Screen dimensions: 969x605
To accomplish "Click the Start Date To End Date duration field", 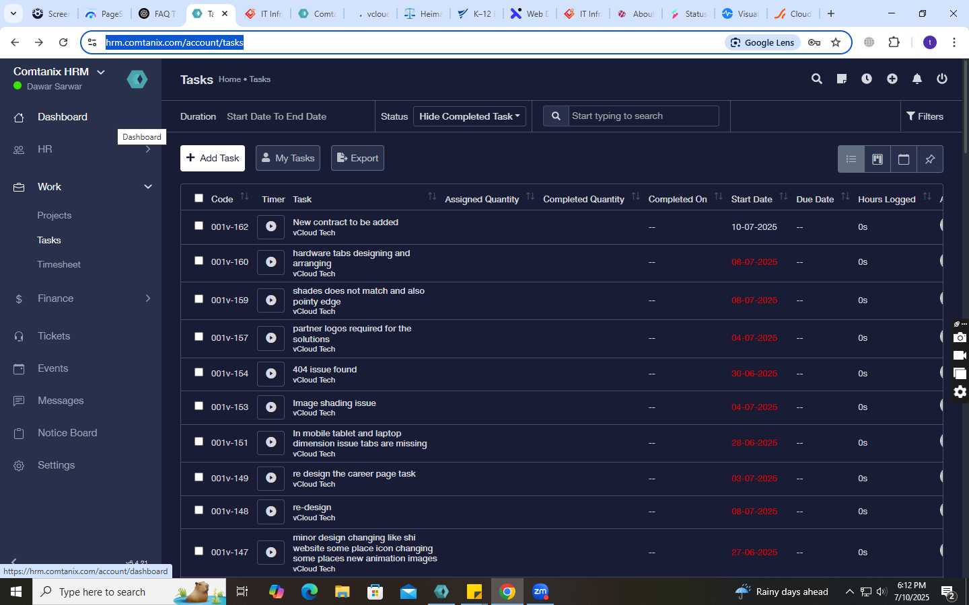I will click(x=277, y=116).
